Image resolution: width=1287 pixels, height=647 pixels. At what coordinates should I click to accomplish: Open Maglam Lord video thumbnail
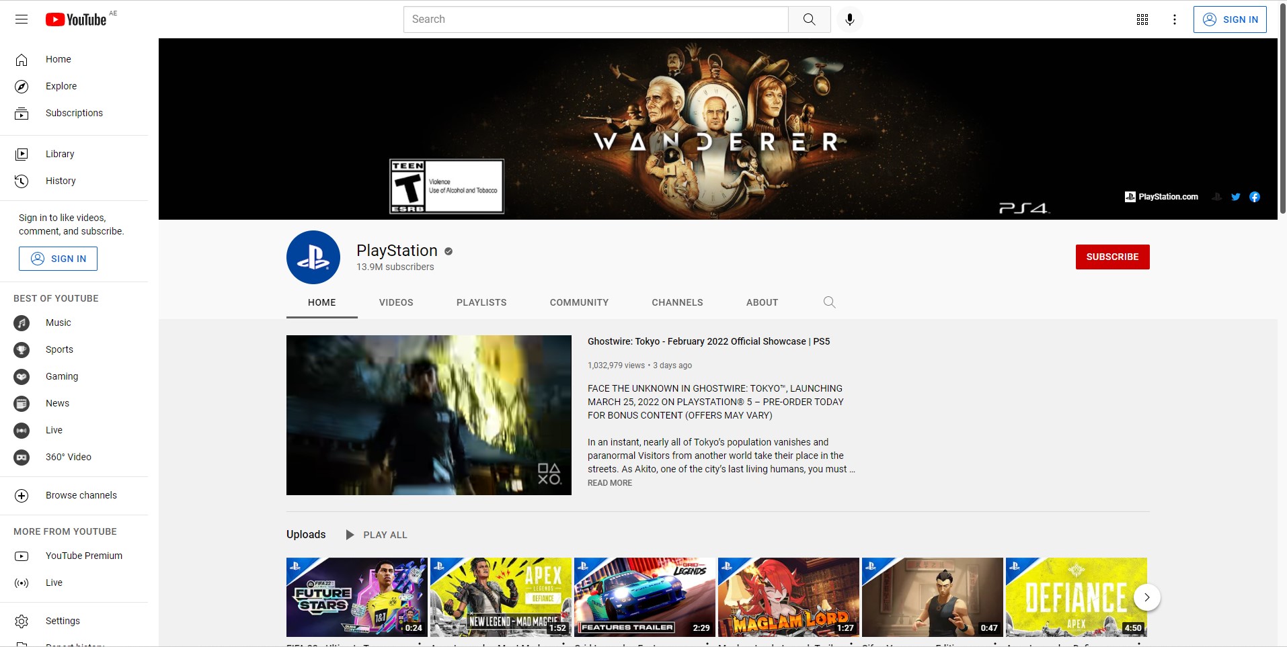[x=789, y=597]
